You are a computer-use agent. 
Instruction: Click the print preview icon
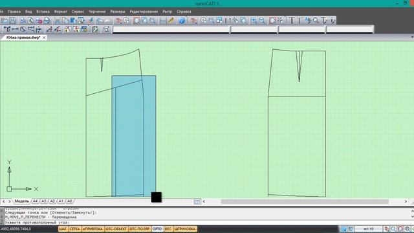[x=31, y=21]
